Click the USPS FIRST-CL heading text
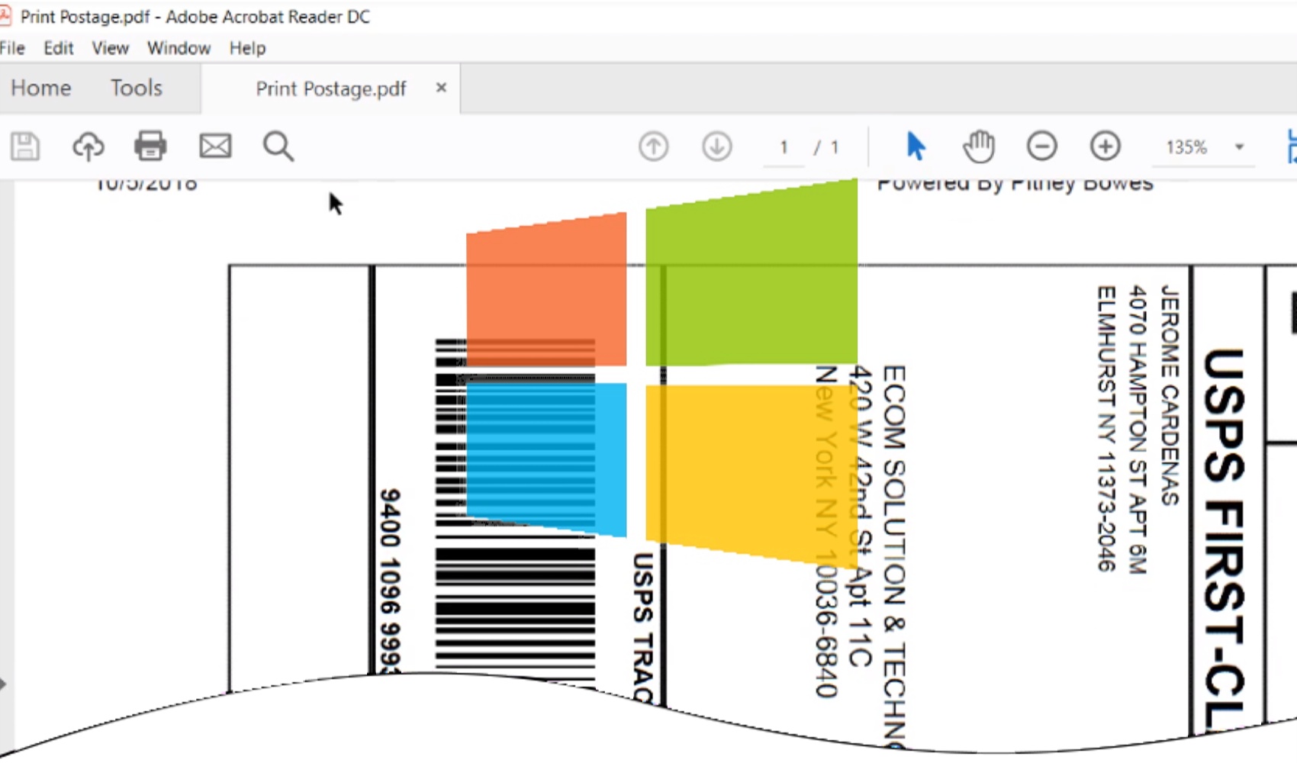This screenshot has height=763, width=1297. [1225, 540]
